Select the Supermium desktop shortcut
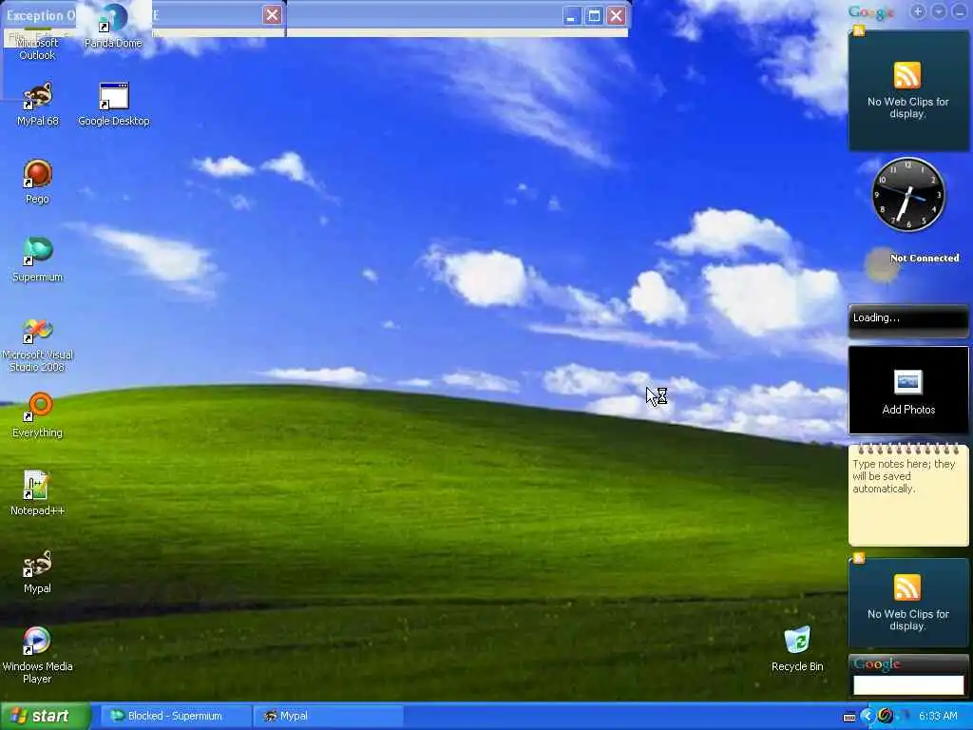Image resolution: width=973 pixels, height=730 pixels. [37, 260]
